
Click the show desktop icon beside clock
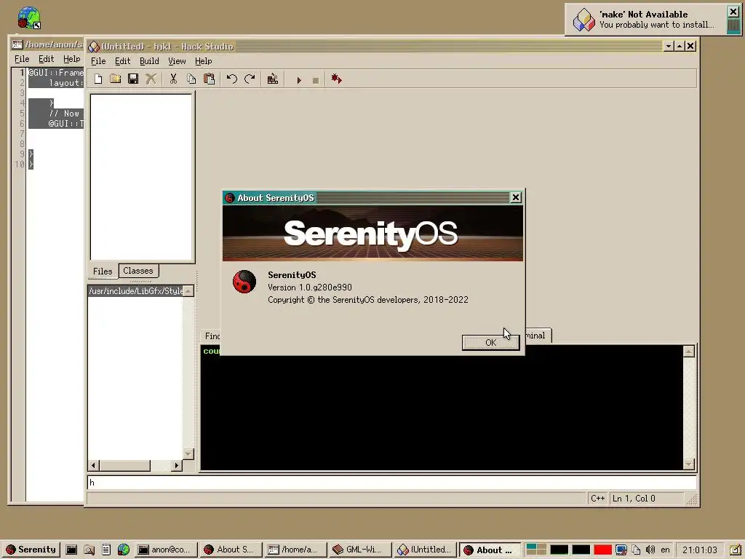[x=735, y=550]
